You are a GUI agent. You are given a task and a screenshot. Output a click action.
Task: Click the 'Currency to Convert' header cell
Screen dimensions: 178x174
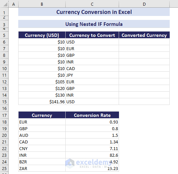tap(92, 35)
